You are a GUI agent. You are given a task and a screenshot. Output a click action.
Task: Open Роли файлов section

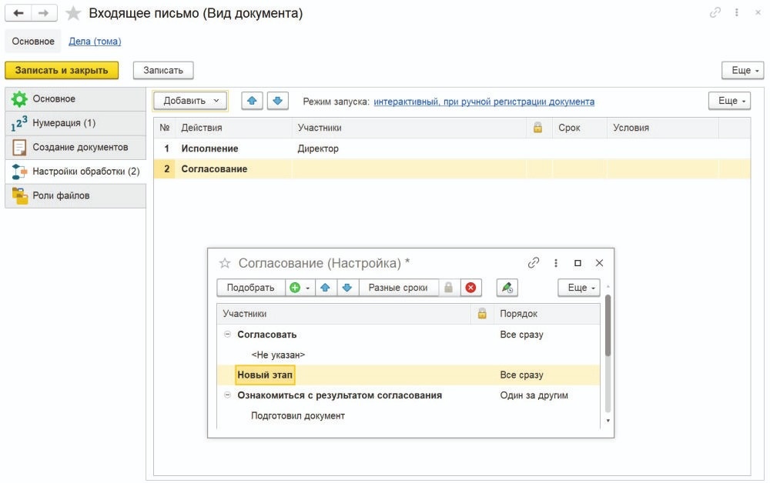[75, 195]
